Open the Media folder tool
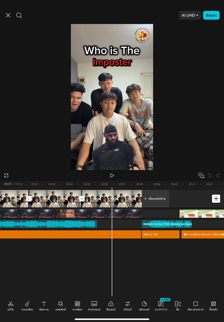 (178, 306)
